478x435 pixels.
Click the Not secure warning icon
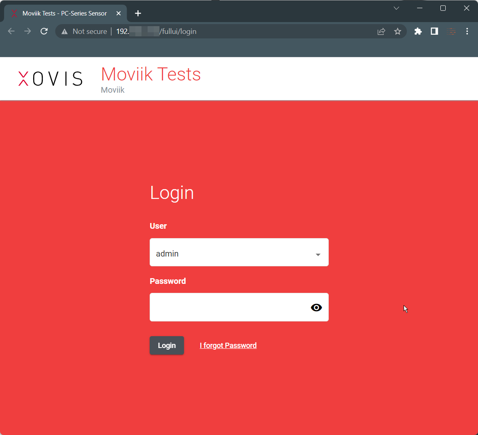click(x=65, y=31)
